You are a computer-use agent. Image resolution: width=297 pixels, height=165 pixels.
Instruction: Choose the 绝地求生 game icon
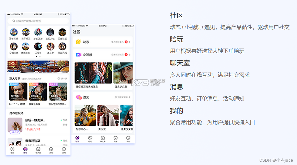(x=25, y=46)
